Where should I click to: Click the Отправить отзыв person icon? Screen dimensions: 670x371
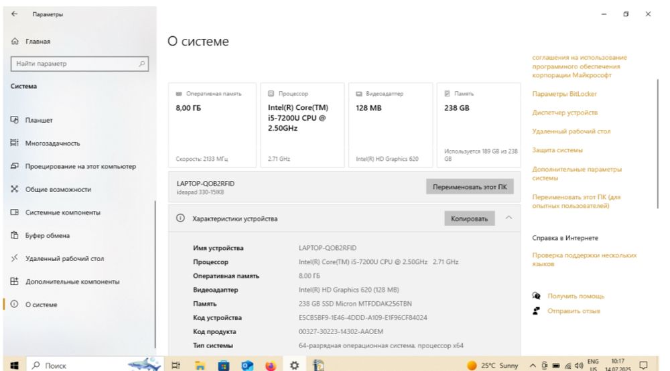click(536, 311)
